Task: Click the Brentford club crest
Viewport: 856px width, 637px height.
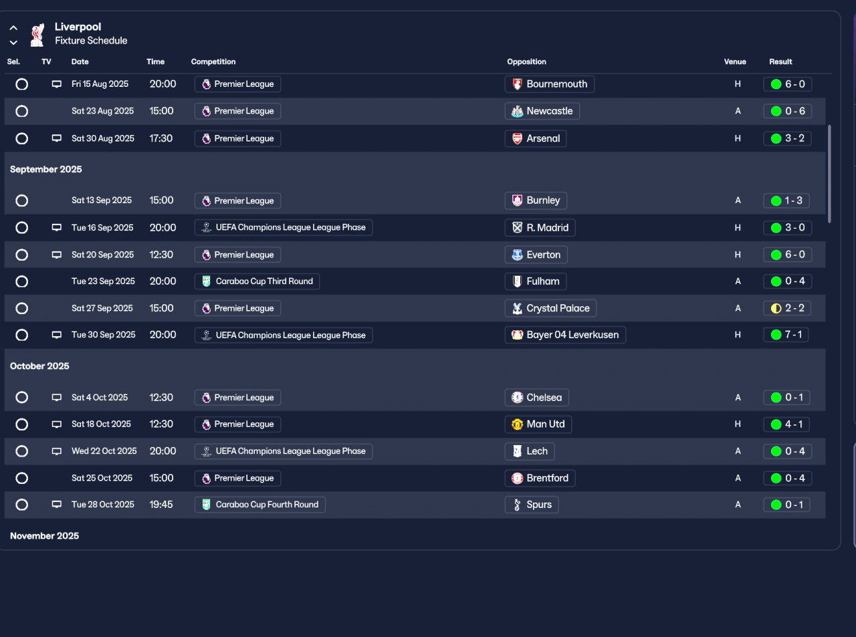Action: click(517, 478)
